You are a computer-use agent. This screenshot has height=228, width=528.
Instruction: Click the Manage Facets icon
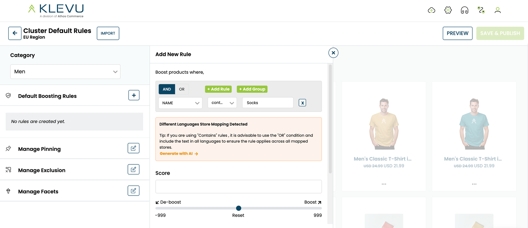tap(8, 191)
